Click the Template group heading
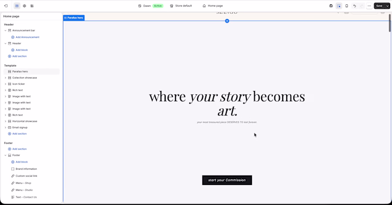Image resolution: width=392 pixels, height=205 pixels. pyautogui.click(x=10, y=66)
